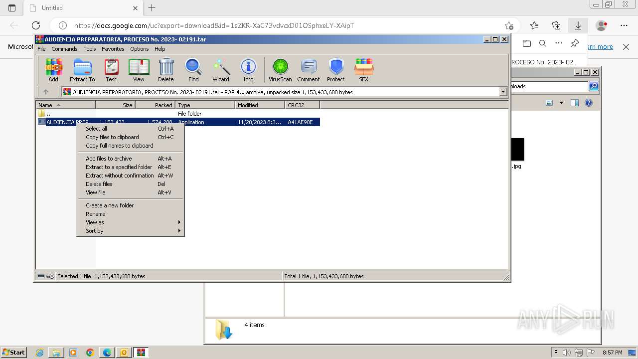Start VirusScan on the archive
Image resolution: width=638 pixels, height=359 pixels.
(x=280, y=70)
